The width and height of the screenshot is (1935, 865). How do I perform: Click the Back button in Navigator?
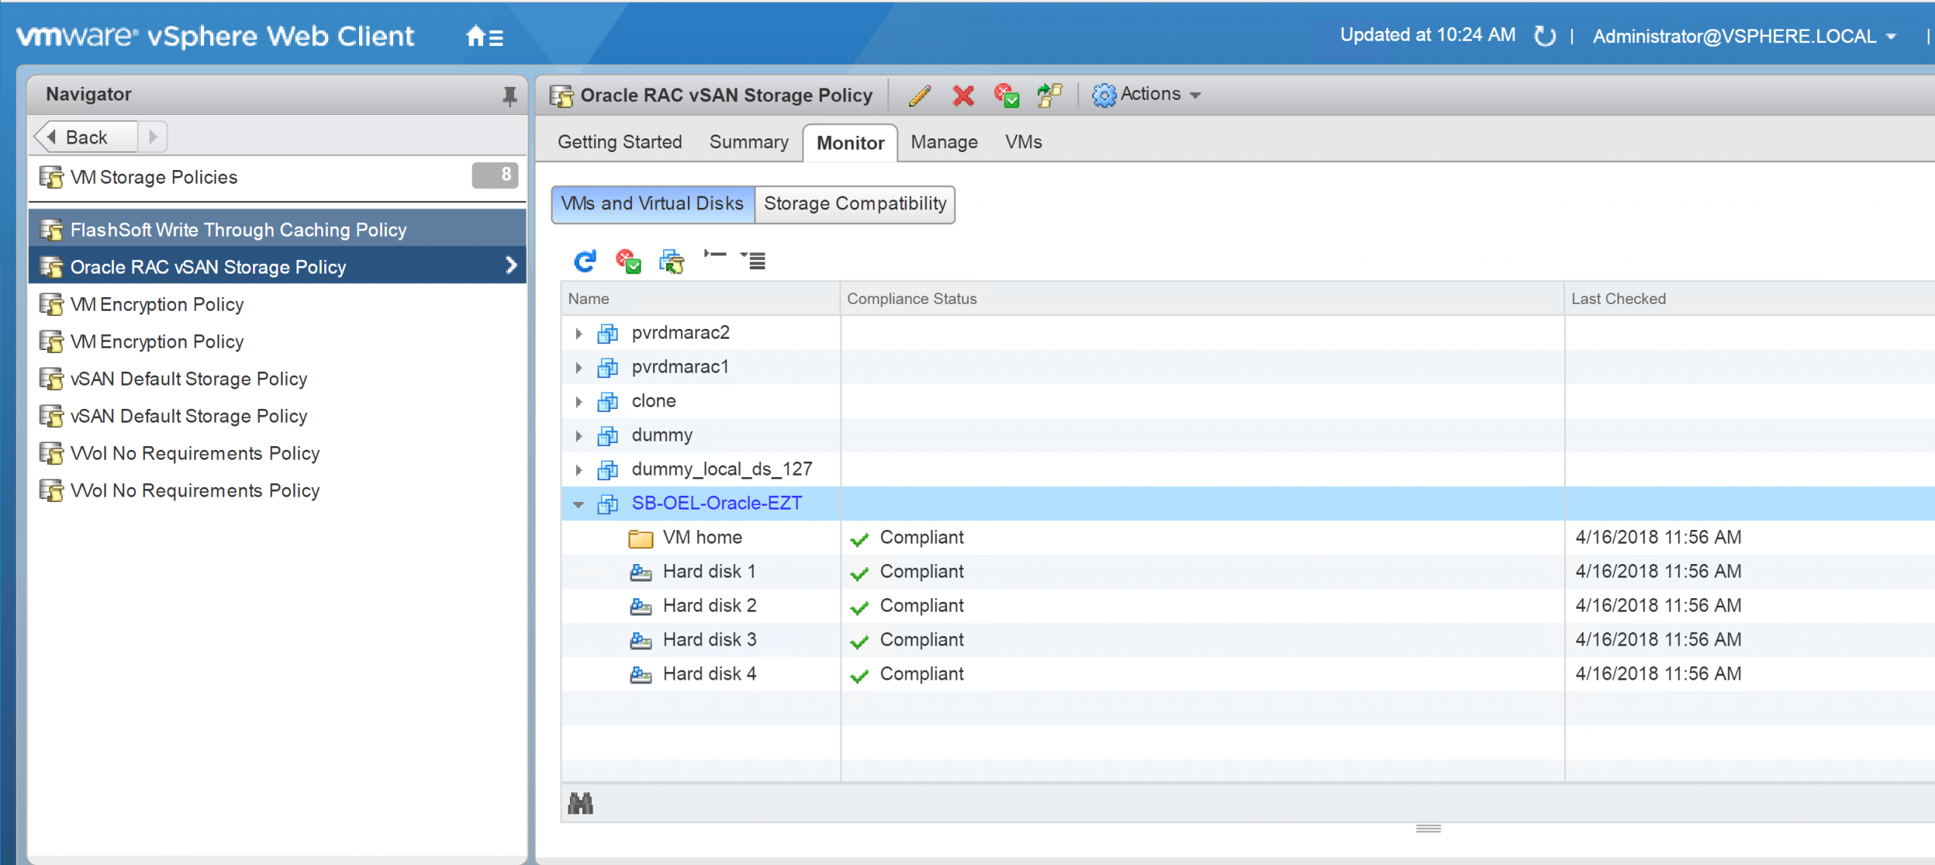(85, 137)
